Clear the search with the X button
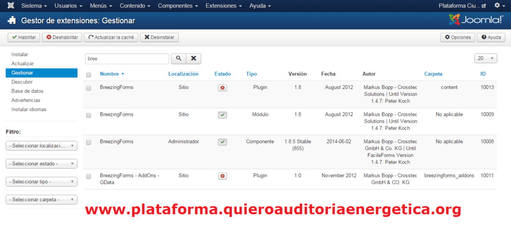This screenshot has width=511, height=241. click(x=194, y=59)
